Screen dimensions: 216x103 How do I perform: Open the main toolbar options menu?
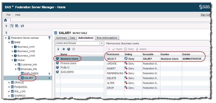(x=6, y=26)
